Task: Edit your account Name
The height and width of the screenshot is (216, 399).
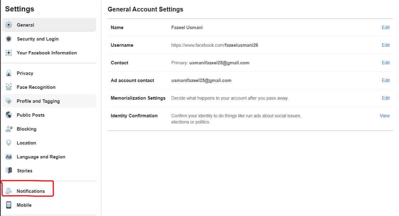Action: [386, 28]
